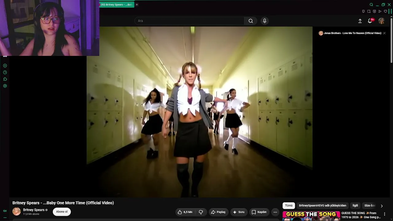
Task: Click the ad blocker shield icon
Action: [x=374, y=11]
